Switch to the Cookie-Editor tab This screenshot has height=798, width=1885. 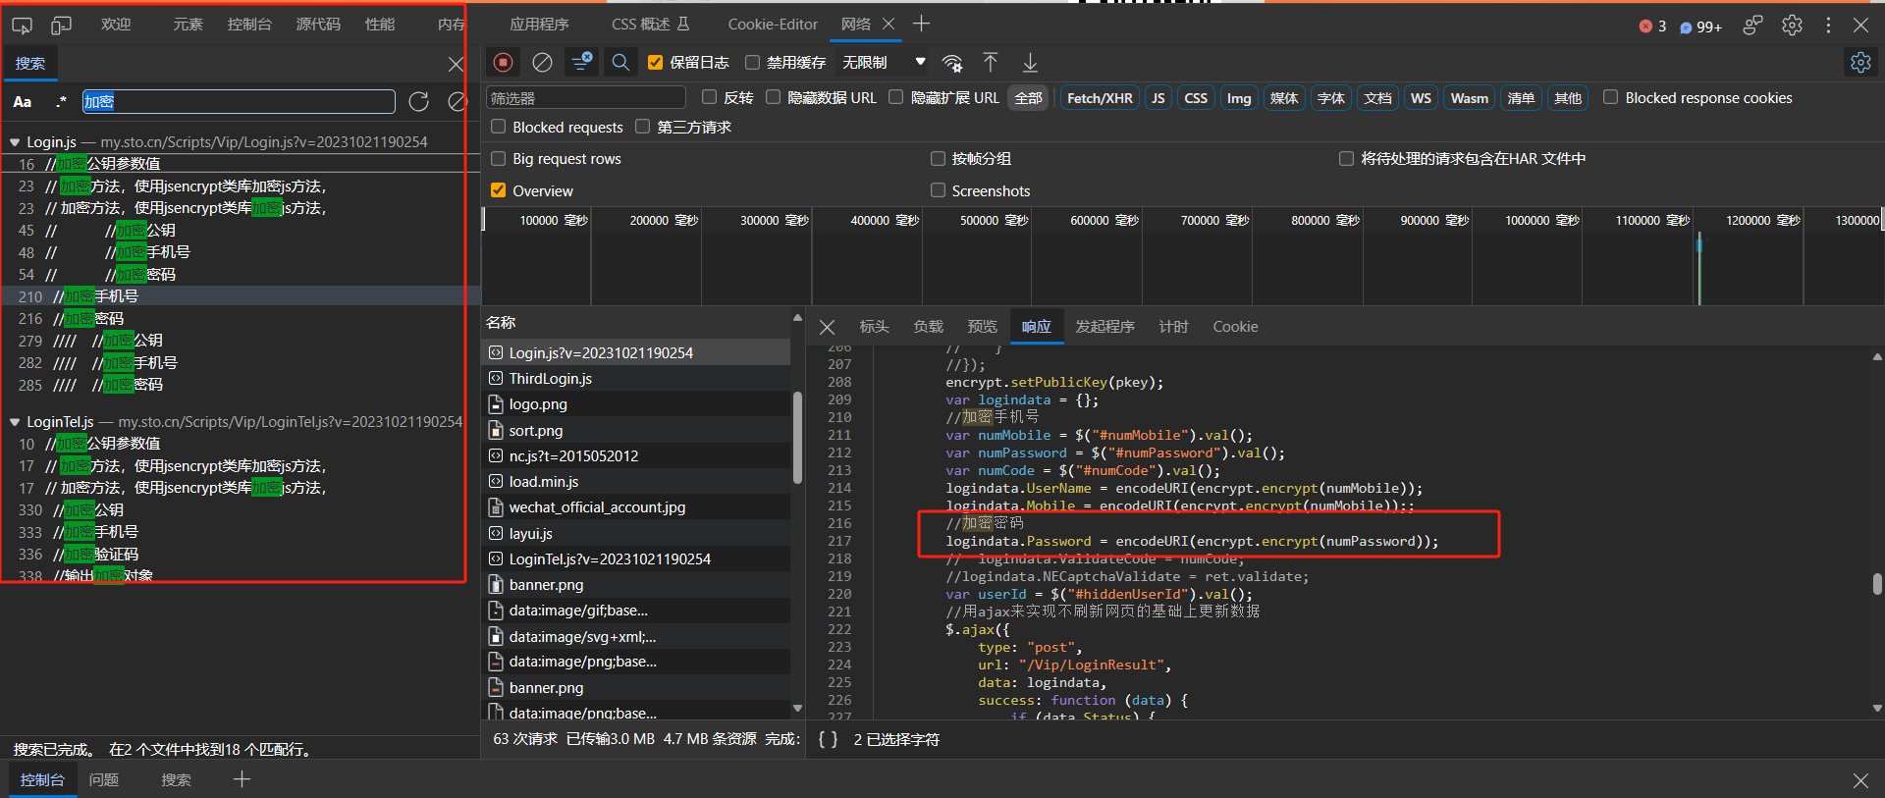click(x=773, y=25)
